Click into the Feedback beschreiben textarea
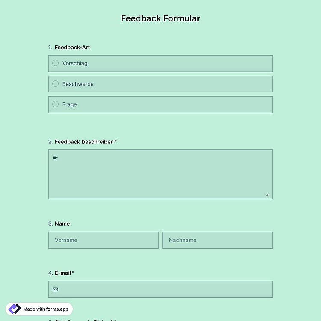This screenshot has height=321, width=321. click(x=160, y=174)
